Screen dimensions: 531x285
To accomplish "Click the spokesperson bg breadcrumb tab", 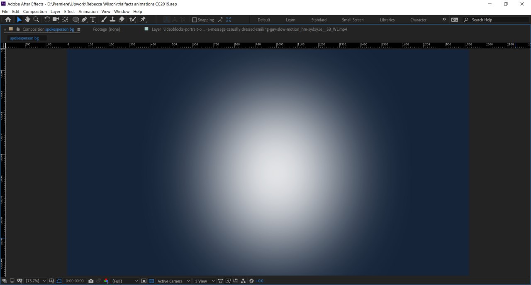I will pyautogui.click(x=24, y=38).
